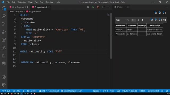Click the Disconnected status item
The width and height of the screenshot is (170, 95).
click(153, 91)
